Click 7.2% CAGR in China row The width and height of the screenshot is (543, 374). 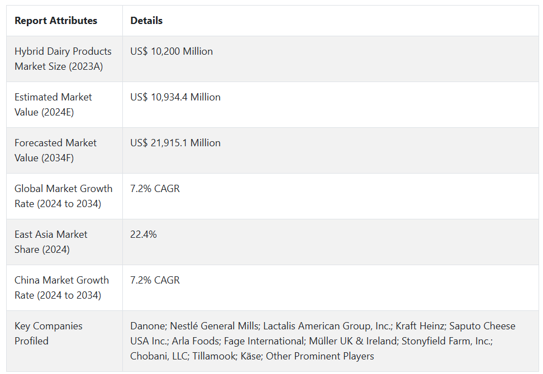pyautogui.click(x=155, y=280)
